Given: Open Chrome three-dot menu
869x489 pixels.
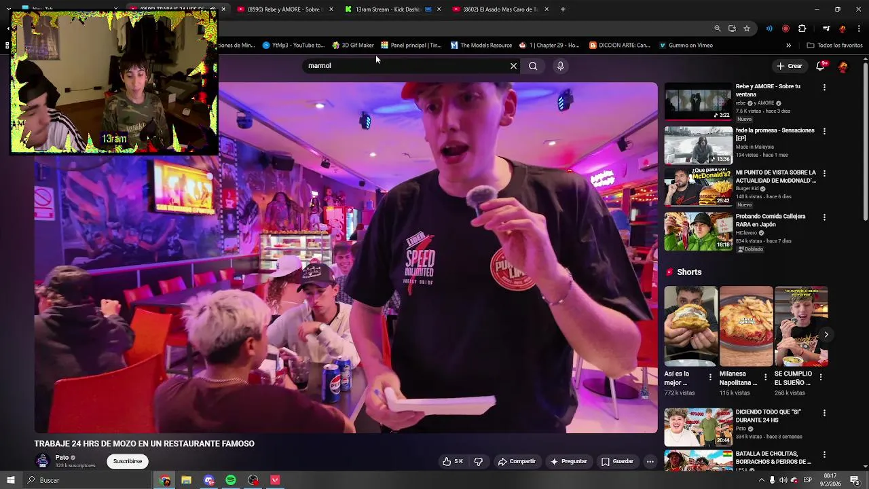Looking at the screenshot, I should (859, 29).
